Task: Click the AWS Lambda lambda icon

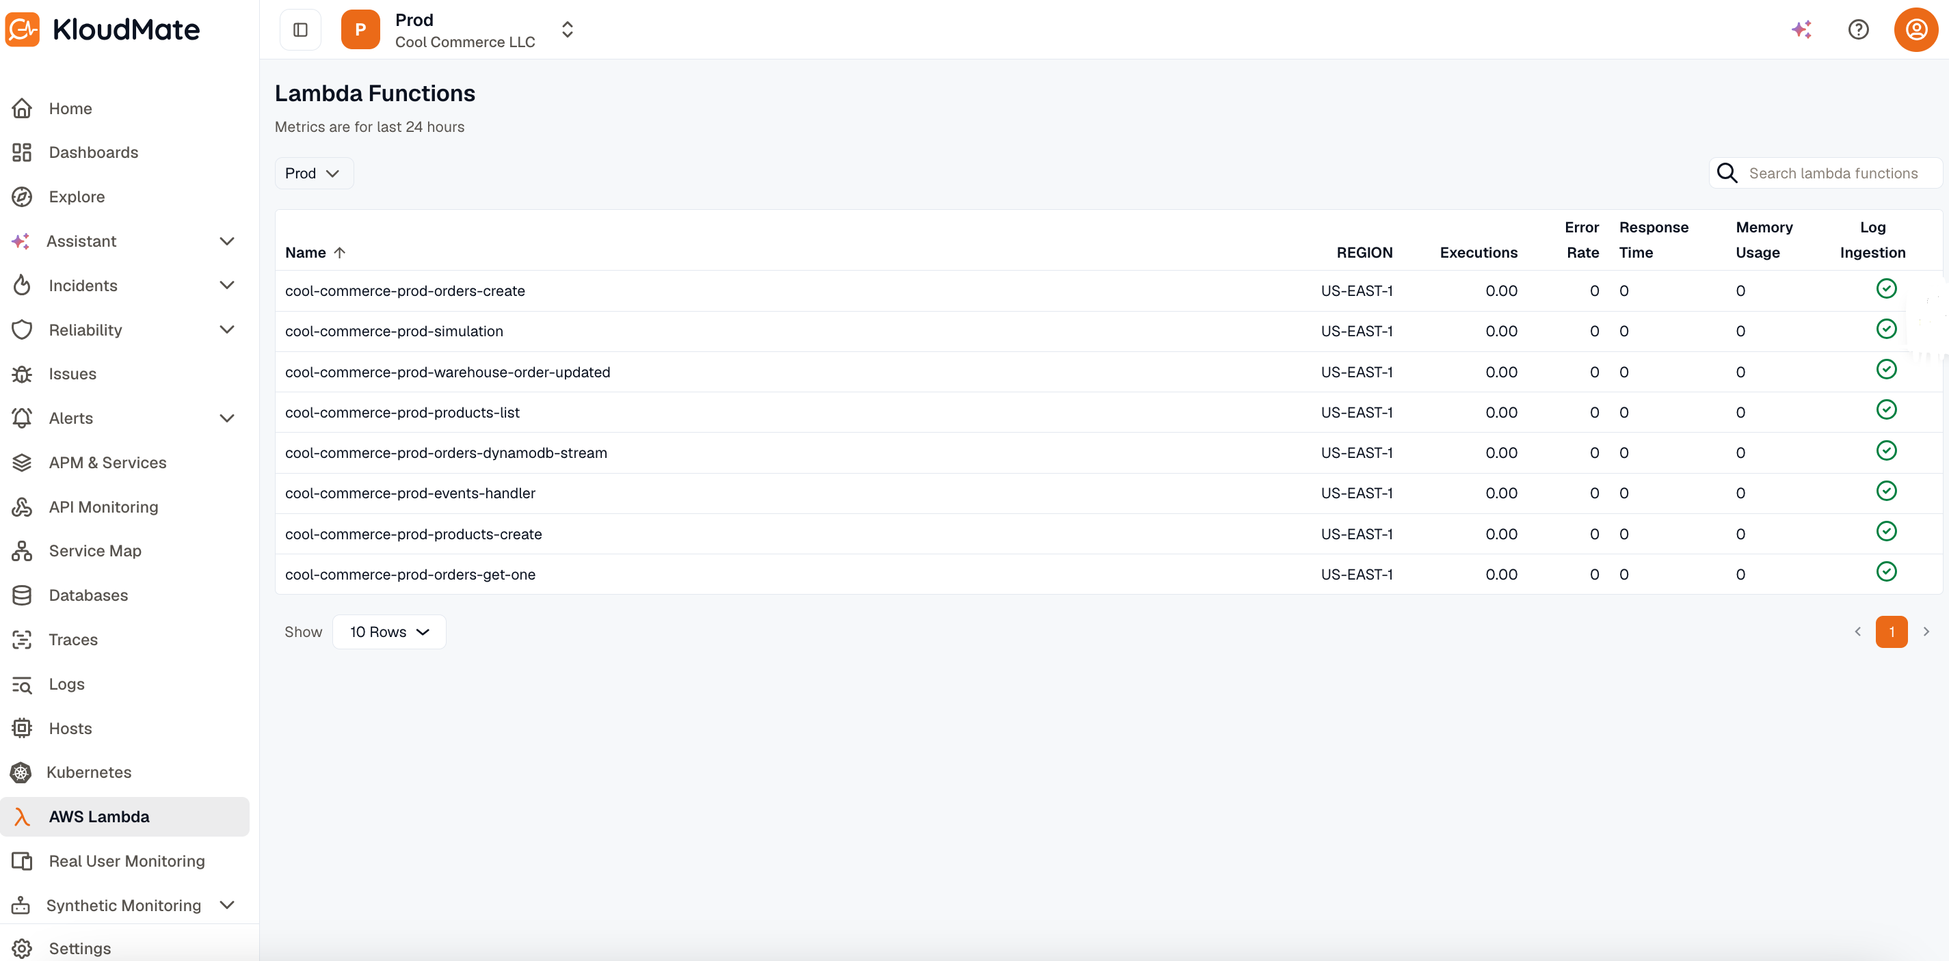Action: 22,817
